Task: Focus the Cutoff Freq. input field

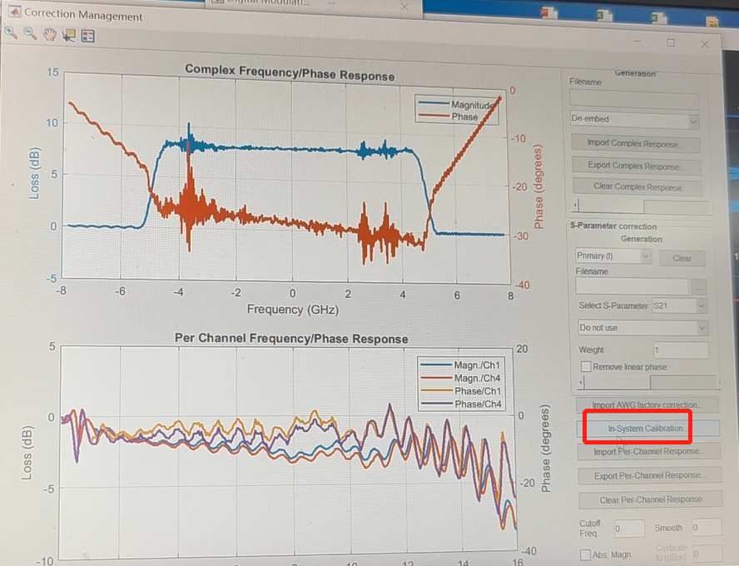Action: [x=629, y=529]
